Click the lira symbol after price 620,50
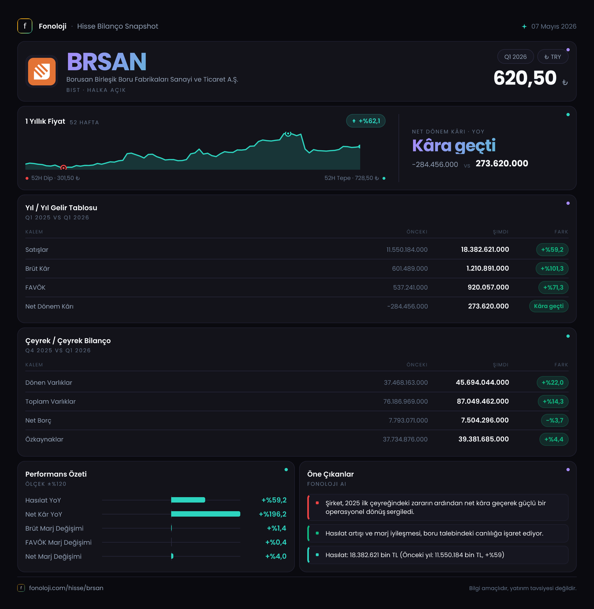The height and width of the screenshot is (609, 594). pos(565,82)
